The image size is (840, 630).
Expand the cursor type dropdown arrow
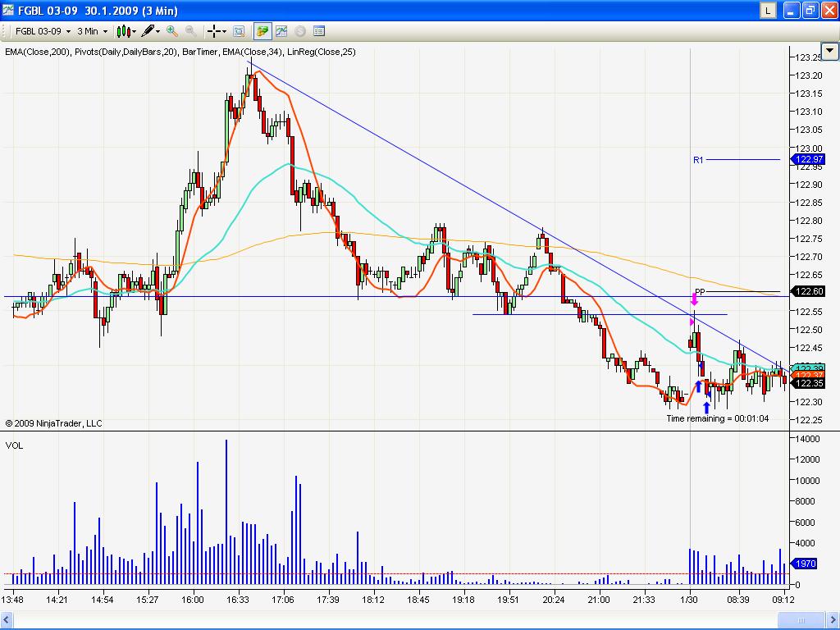(x=224, y=32)
